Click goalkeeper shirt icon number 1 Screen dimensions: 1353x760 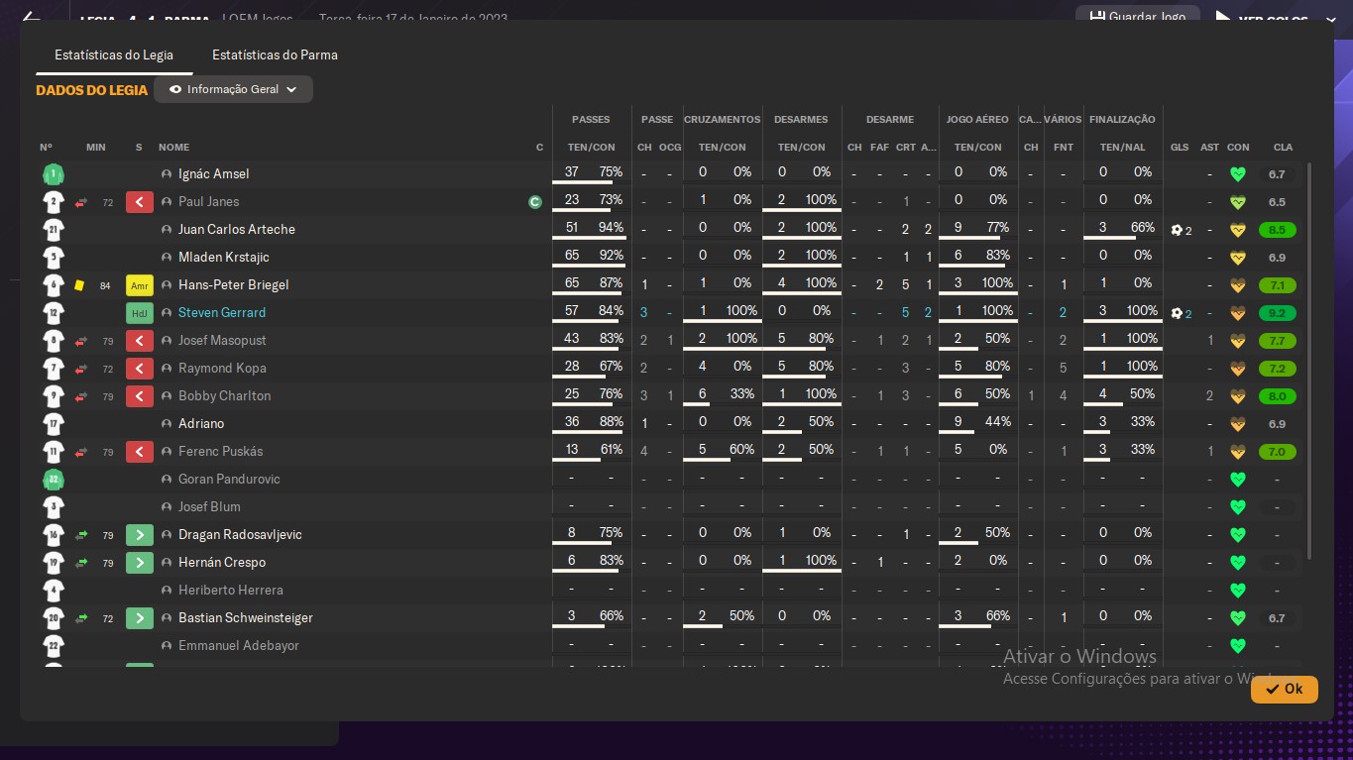tap(54, 174)
